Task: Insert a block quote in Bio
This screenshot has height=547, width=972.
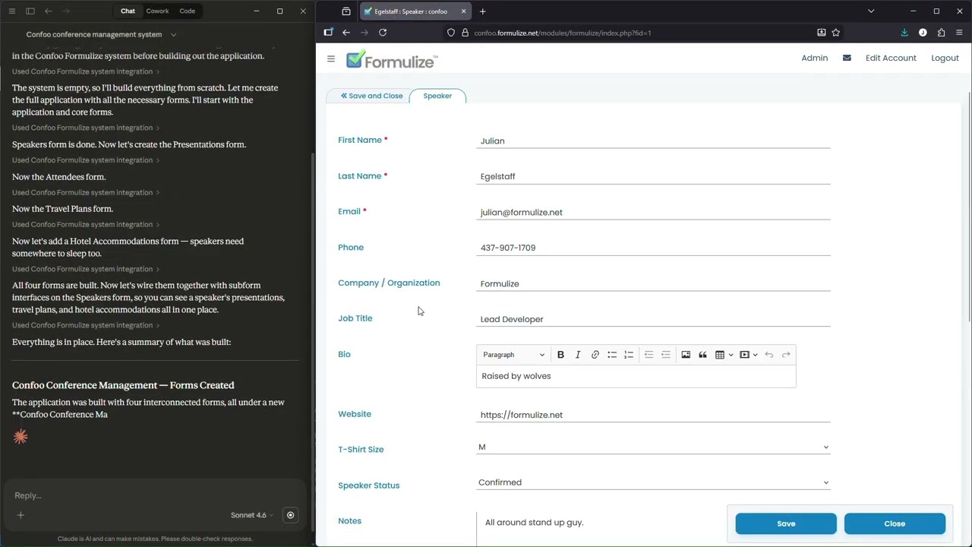Action: point(702,355)
